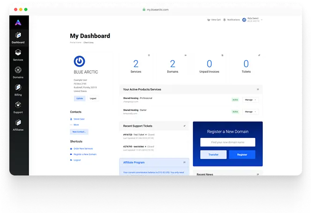Screen dimensions: 311x213
Task: Click the domain name search field
Action: pos(228,142)
